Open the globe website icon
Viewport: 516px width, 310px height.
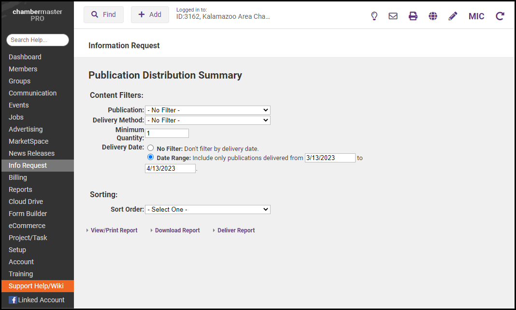[x=433, y=16]
